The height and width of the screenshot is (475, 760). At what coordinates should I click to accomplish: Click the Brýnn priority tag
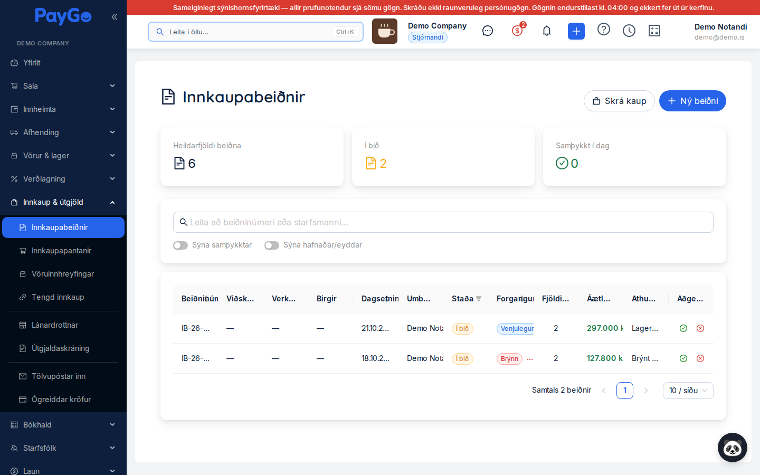(x=509, y=359)
